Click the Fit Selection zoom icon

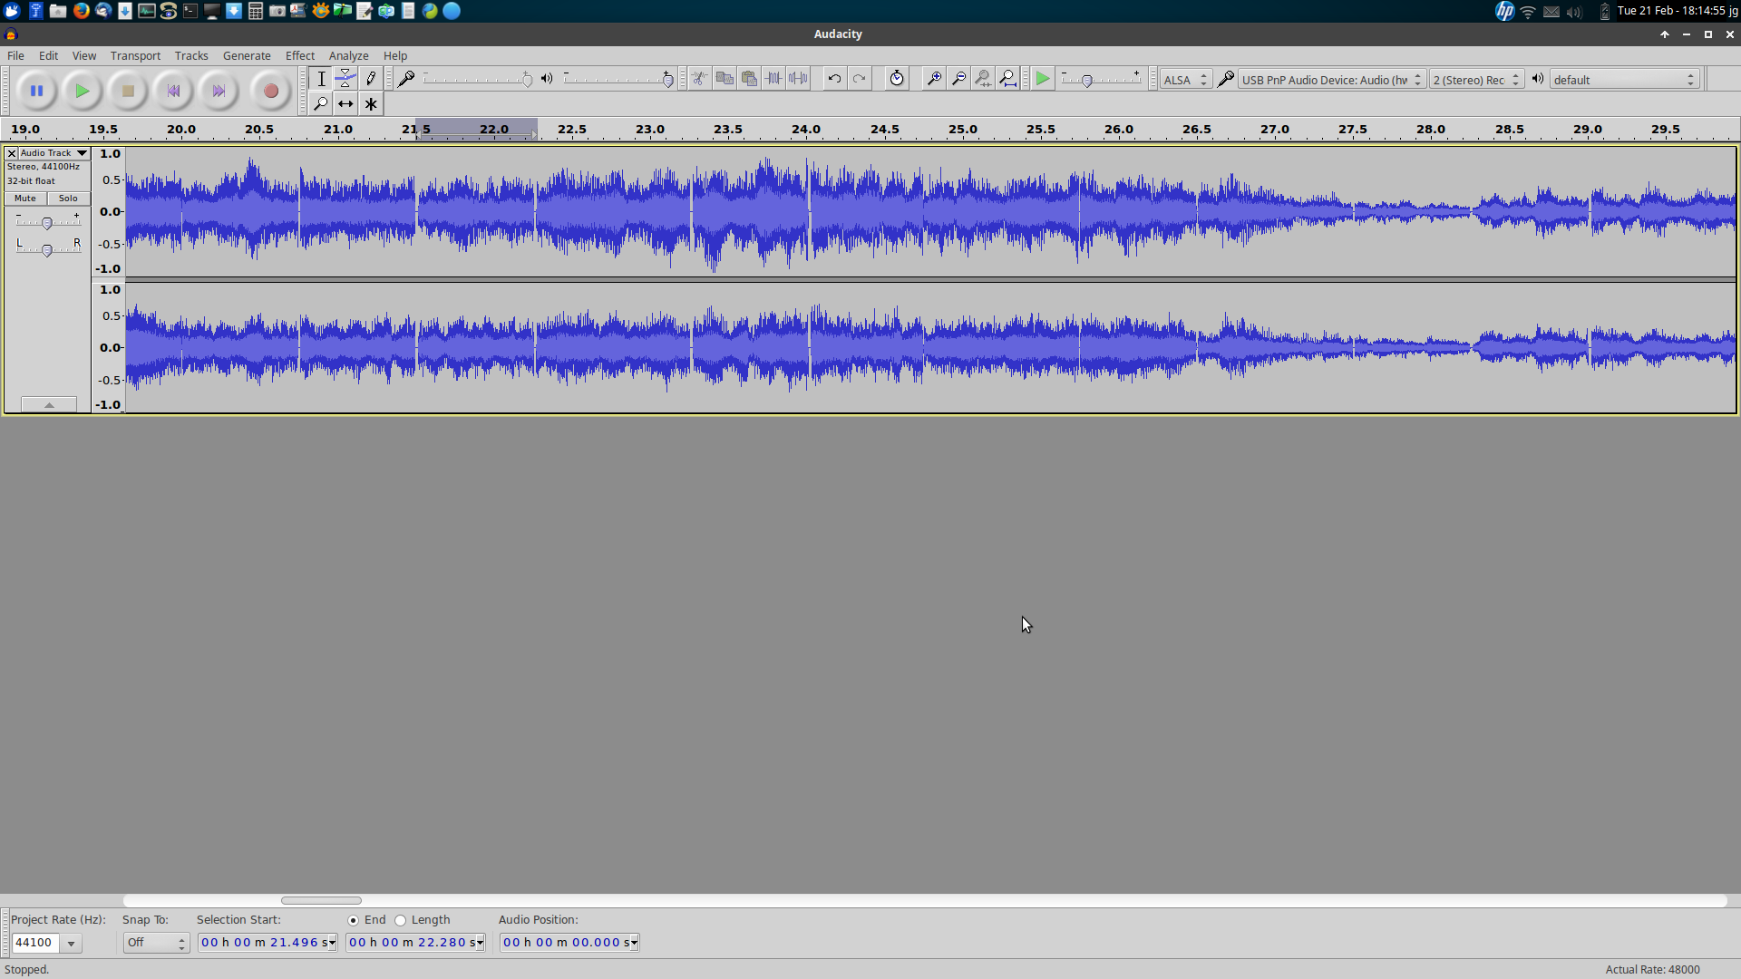coord(983,79)
